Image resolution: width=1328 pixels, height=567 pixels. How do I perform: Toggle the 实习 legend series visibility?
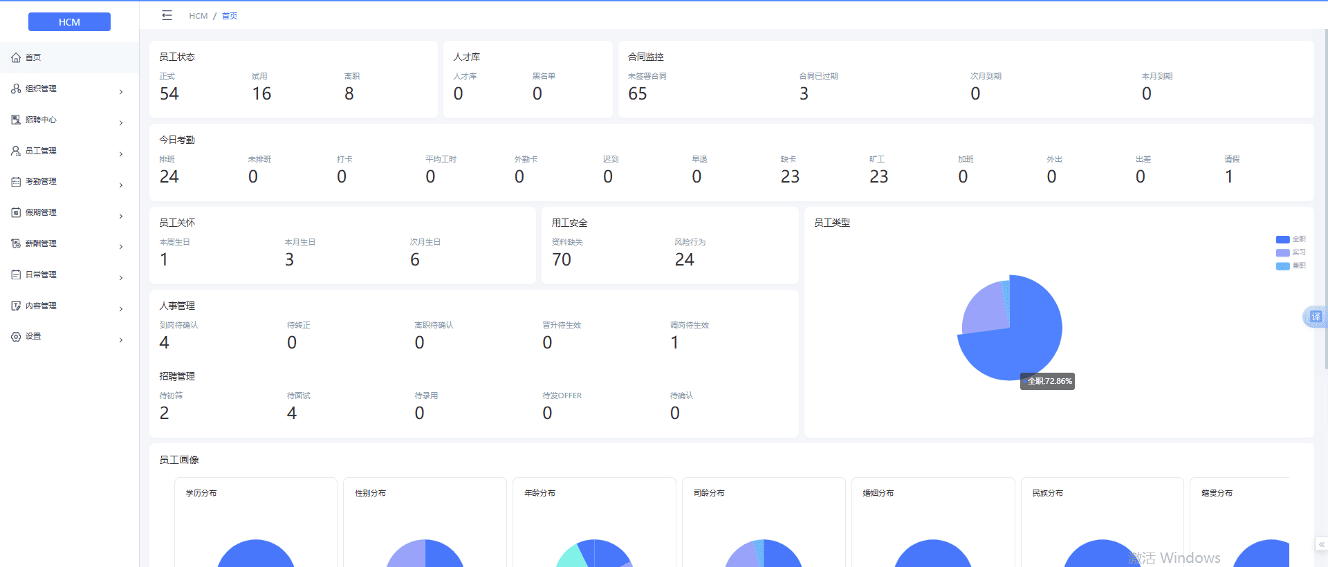1290,252
